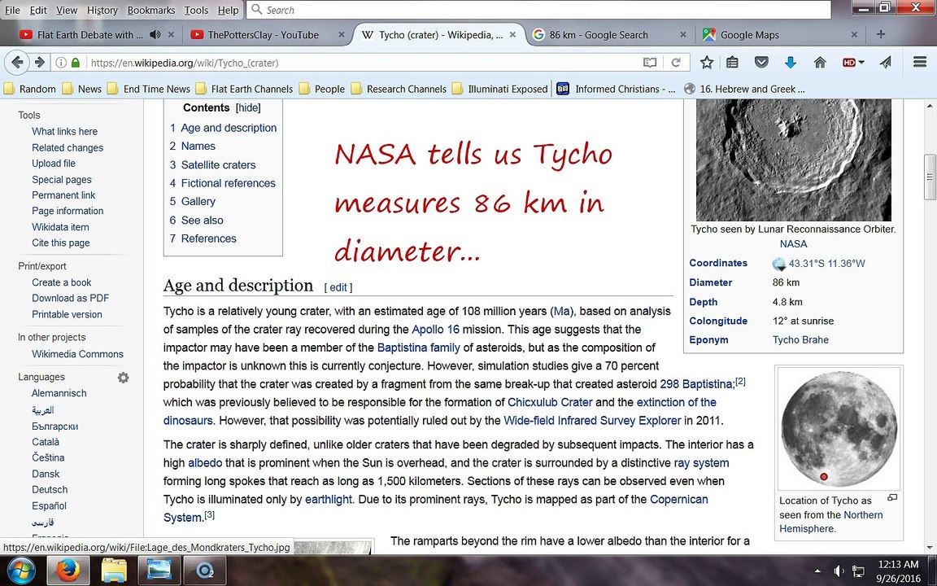Show hidden system tray icons
This screenshot has width=937, height=586.
click(x=817, y=571)
